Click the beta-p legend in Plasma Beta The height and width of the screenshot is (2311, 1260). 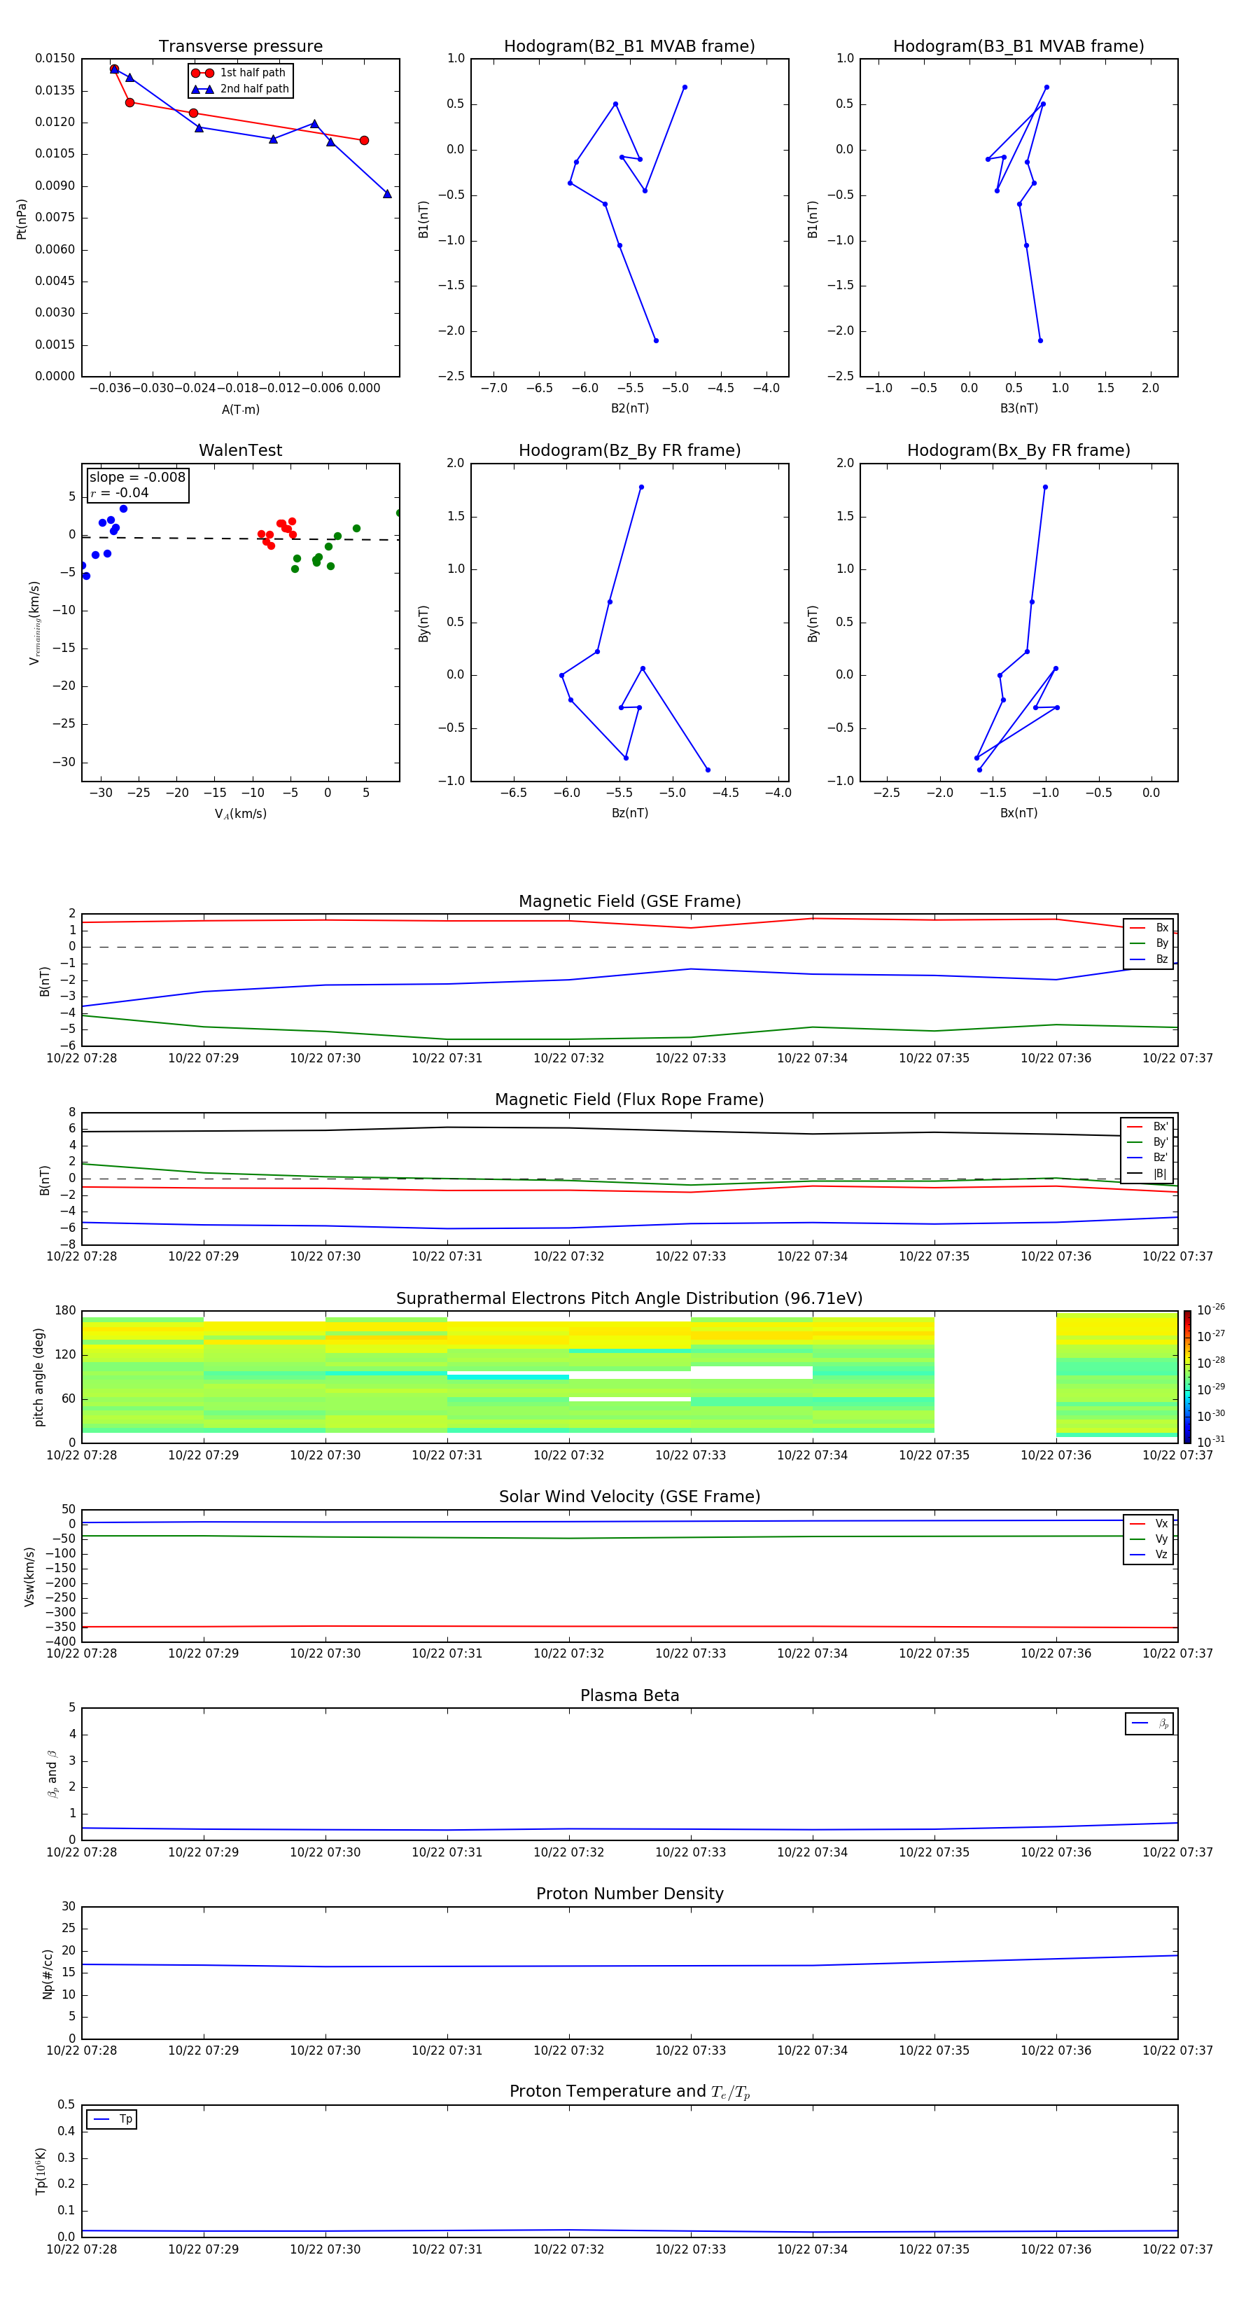click(1149, 1723)
